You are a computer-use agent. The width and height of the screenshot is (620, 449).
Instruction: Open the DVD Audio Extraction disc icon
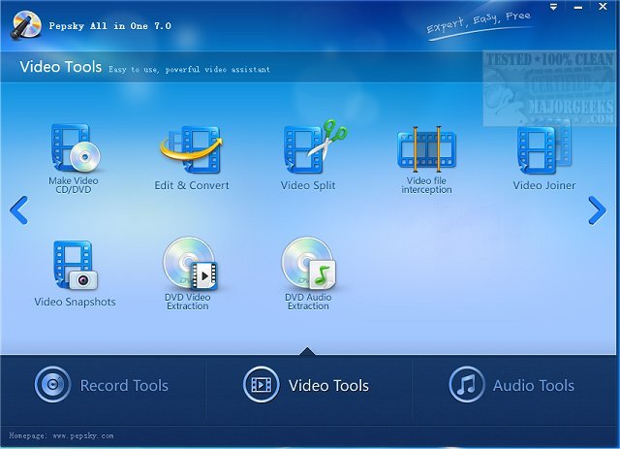click(x=308, y=264)
